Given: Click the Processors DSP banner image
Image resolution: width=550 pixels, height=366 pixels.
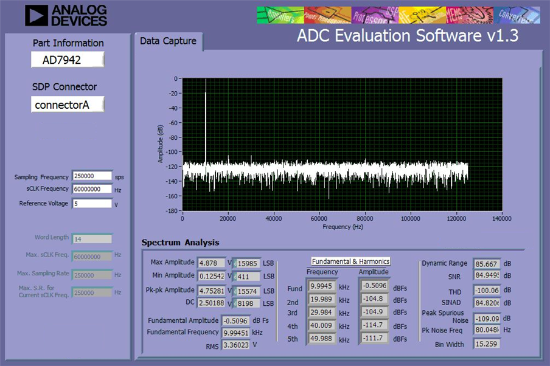Looking at the screenshot, I should (375, 15).
